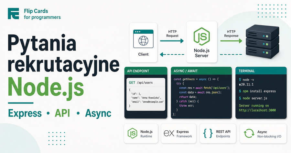Click the 'Express' keyword below the headline

click(25, 113)
